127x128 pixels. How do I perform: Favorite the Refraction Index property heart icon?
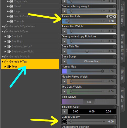pyautogui.click(x=111, y=17)
